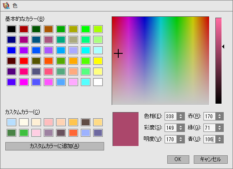Image resolution: width=233 pixels, height=169 pixels.
Task: Pick the cyan basic color swatch
Action: click(86, 50)
